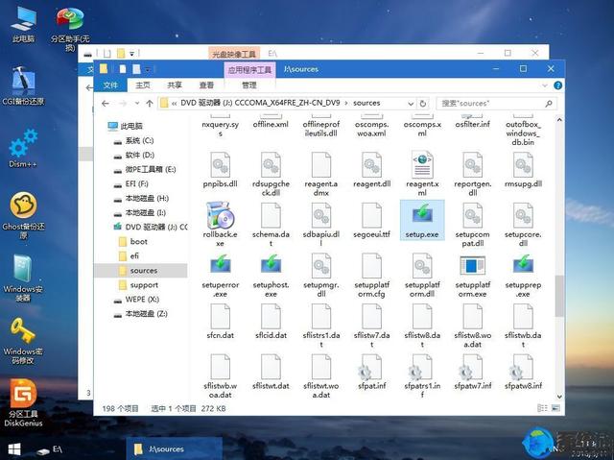
Task: Go back with the back arrow
Action: [x=105, y=104]
